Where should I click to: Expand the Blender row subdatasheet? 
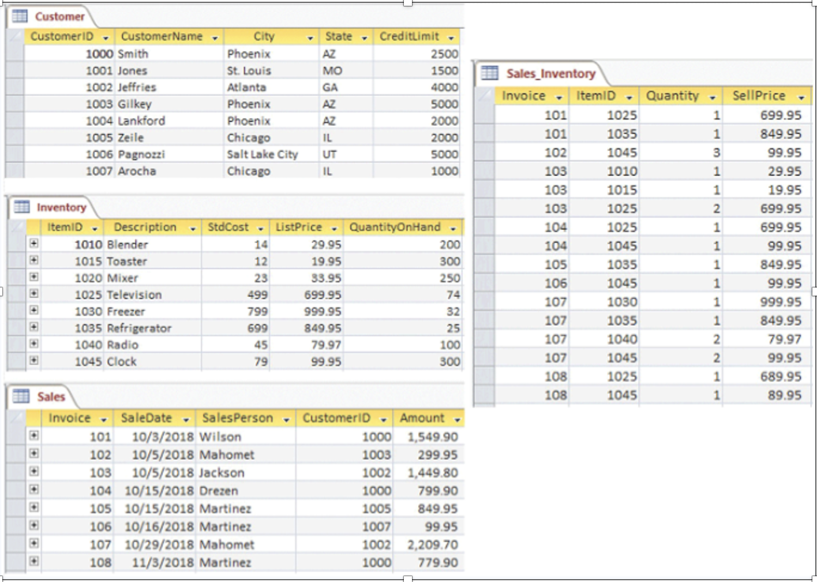[34, 244]
